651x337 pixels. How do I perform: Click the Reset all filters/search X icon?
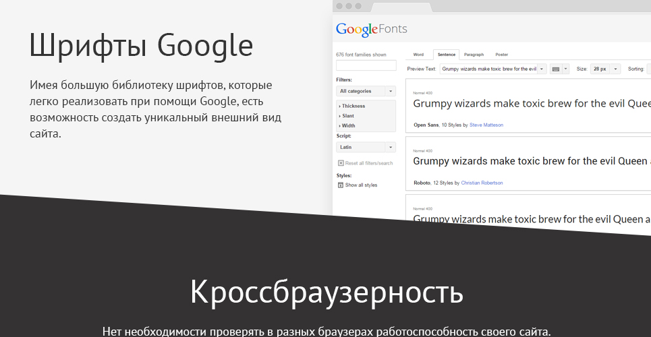(341, 163)
